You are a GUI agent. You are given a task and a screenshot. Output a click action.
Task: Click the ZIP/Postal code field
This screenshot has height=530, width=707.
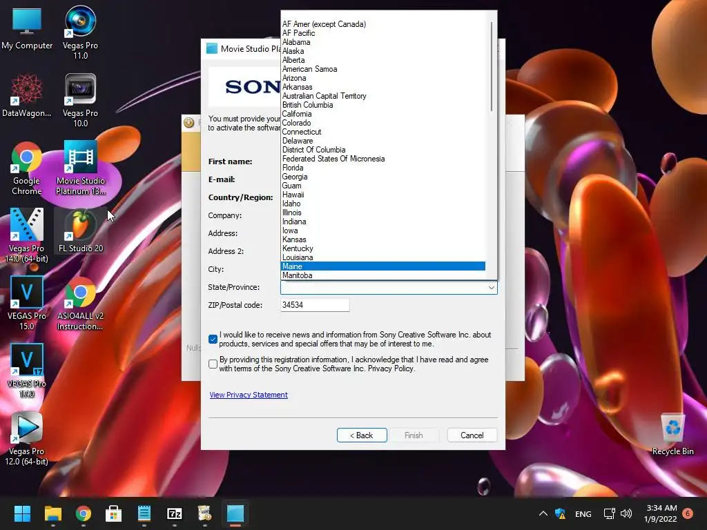[315, 305]
